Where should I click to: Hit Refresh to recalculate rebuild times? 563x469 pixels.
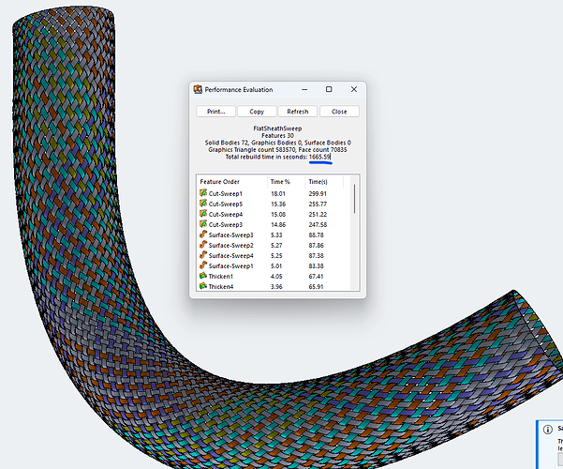point(298,111)
